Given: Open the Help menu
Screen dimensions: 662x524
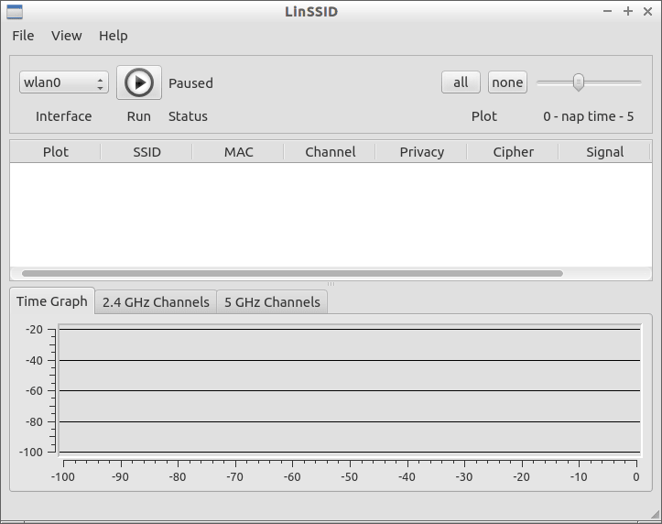Looking at the screenshot, I should click(114, 36).
